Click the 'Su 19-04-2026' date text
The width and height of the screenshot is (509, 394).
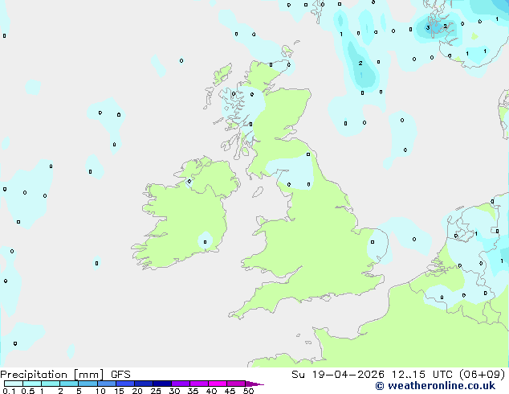[338, 375]
